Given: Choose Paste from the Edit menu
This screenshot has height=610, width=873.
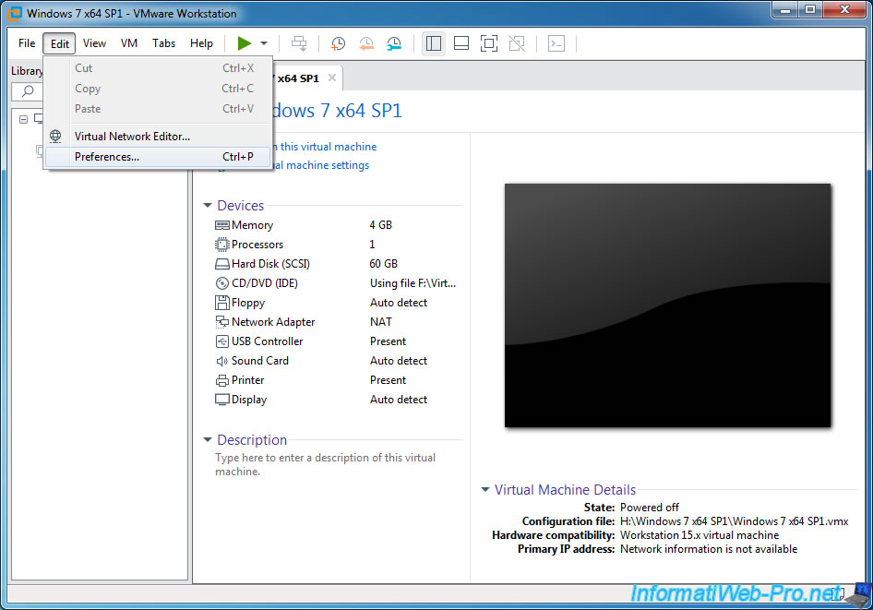Looking at the screenshot, I should [158, 109].
